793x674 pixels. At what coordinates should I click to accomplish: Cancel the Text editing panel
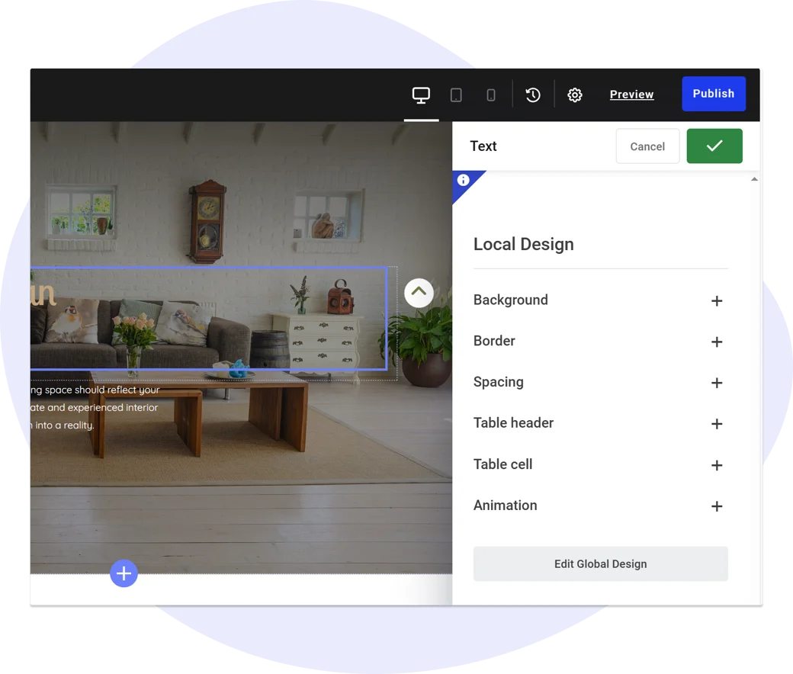pos(647,146)
